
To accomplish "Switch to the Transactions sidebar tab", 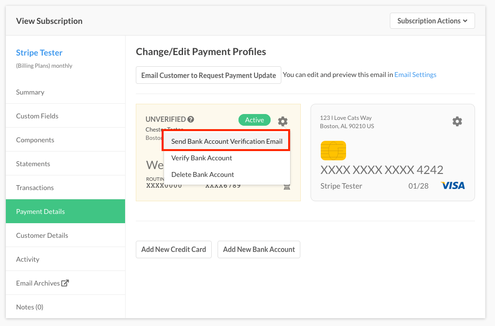I will pos(35,188).
